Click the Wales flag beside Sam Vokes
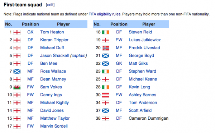215x133 pixels. pos(17,87)
